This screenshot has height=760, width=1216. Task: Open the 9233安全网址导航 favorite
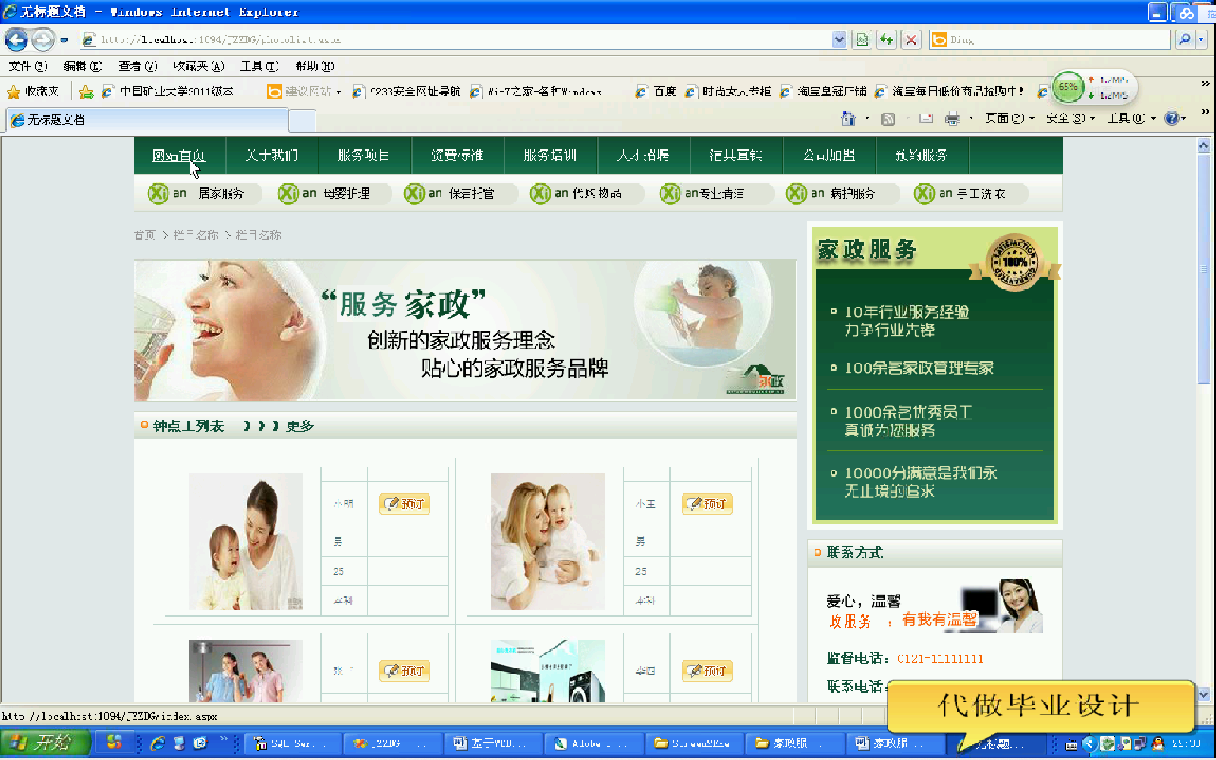407,92
